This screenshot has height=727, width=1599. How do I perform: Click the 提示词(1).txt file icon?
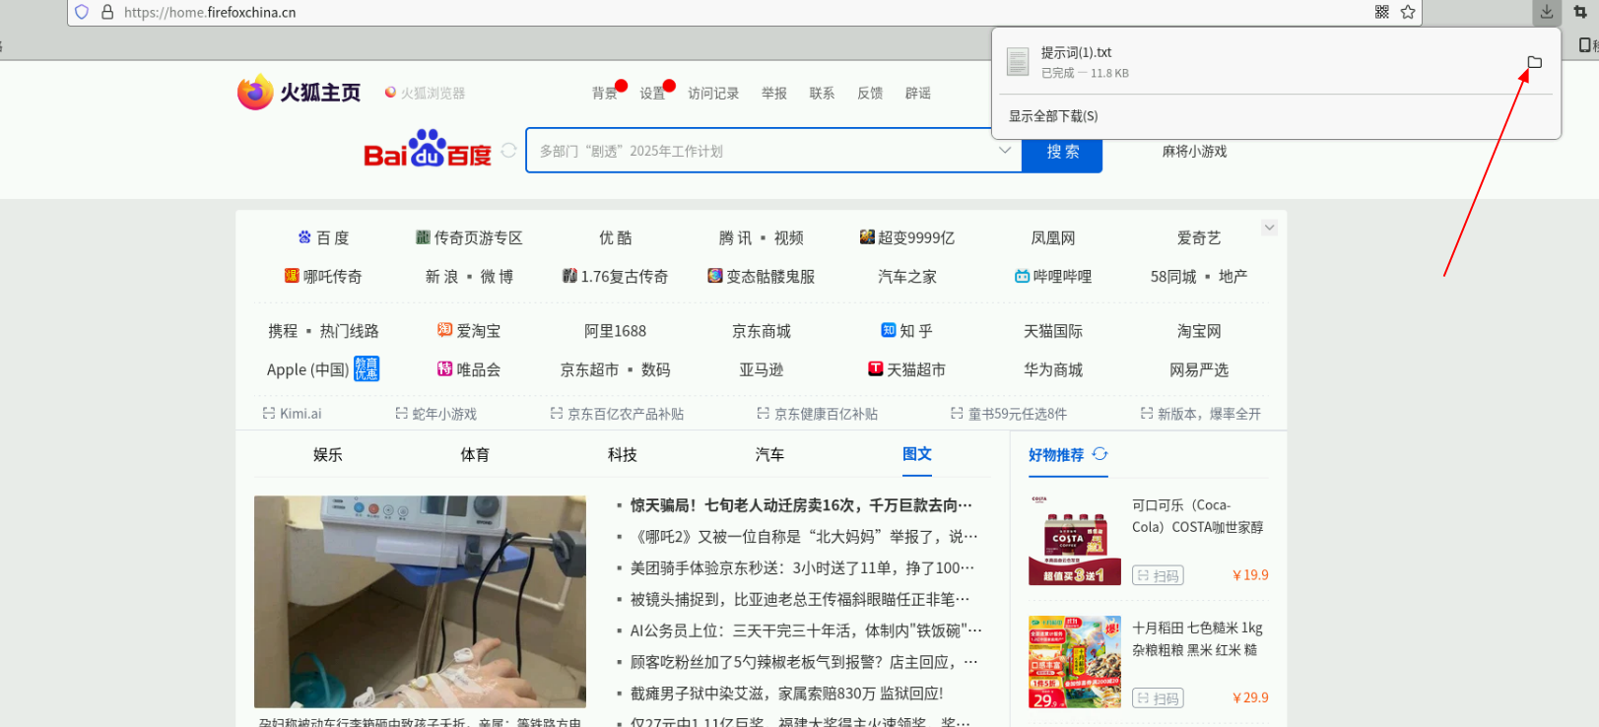click(1018, 61)
